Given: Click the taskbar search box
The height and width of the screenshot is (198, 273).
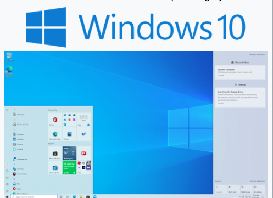Looking at the screenshot, I should coord(34,196).
